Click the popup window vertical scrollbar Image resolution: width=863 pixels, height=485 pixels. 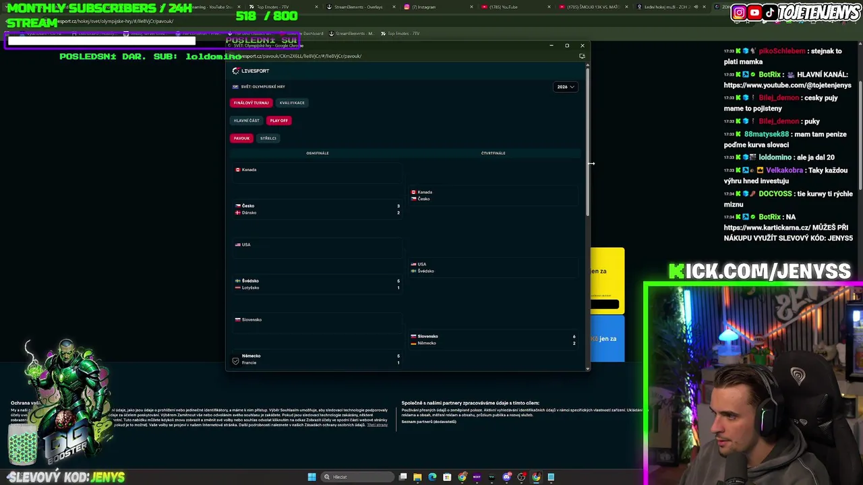(588, 141)
